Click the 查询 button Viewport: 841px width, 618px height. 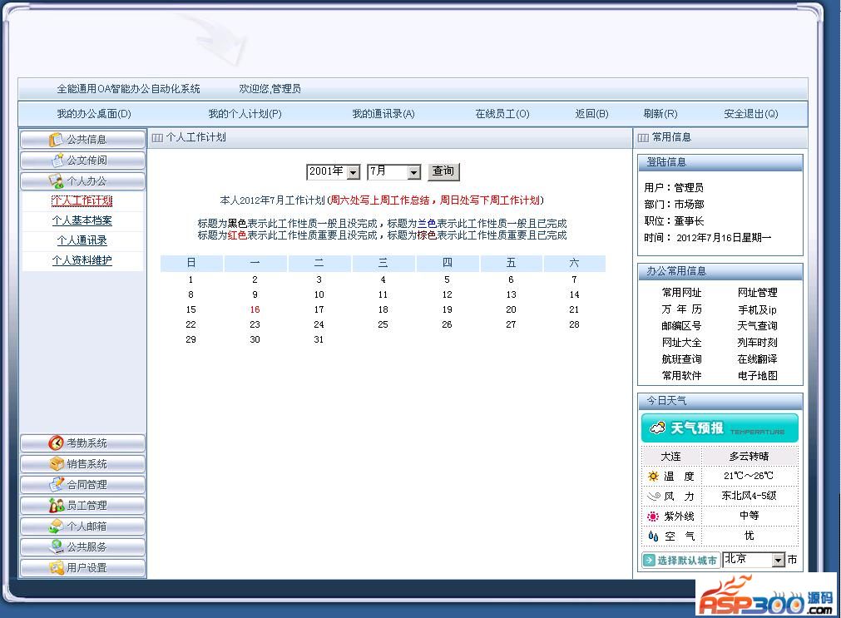pos(443,171)
